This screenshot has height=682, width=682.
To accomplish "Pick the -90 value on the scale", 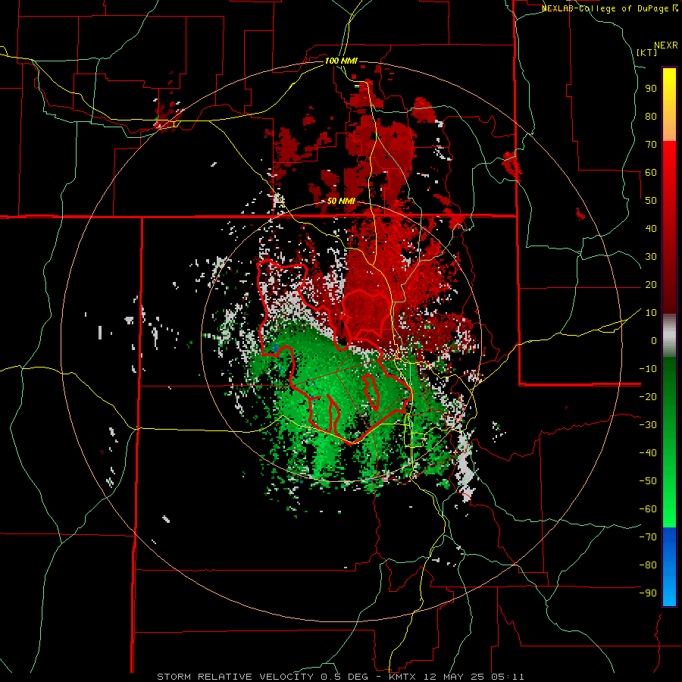I will click(648, 593).
